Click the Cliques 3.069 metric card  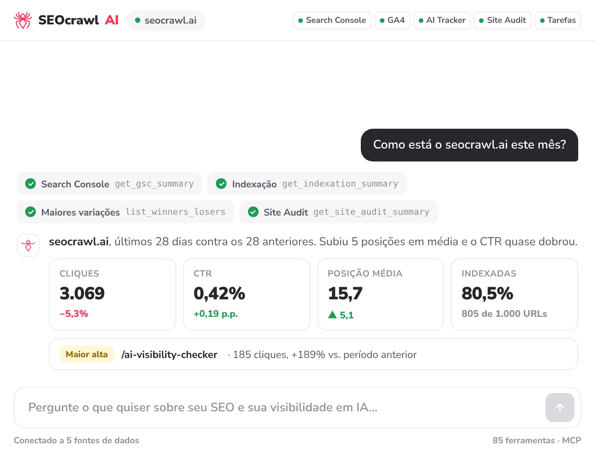[113, 294]
